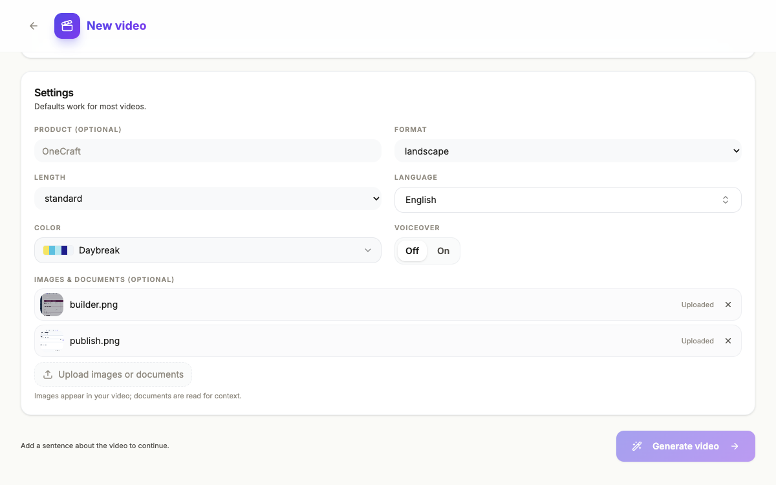The image size is (776, 485).
Task: Click the FORMAT field label
Action: point(411,129)
